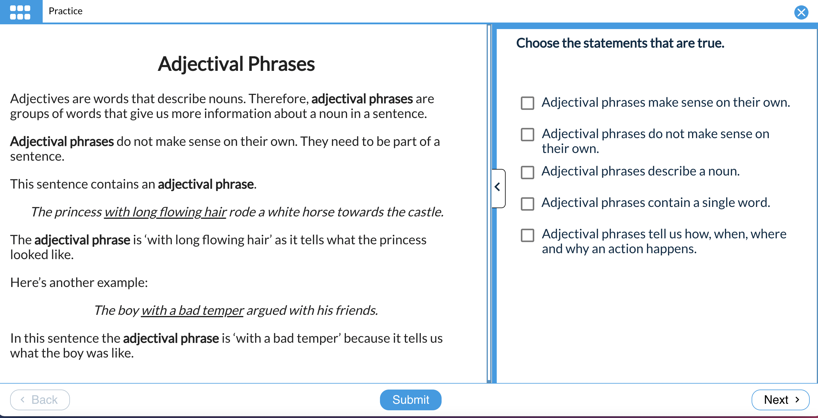This screenshot has width=818, height=418.
Task: Open the grid menu icon
Action: point(20,12)
